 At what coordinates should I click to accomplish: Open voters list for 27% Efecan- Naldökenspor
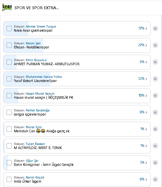(x=142, y=45)
